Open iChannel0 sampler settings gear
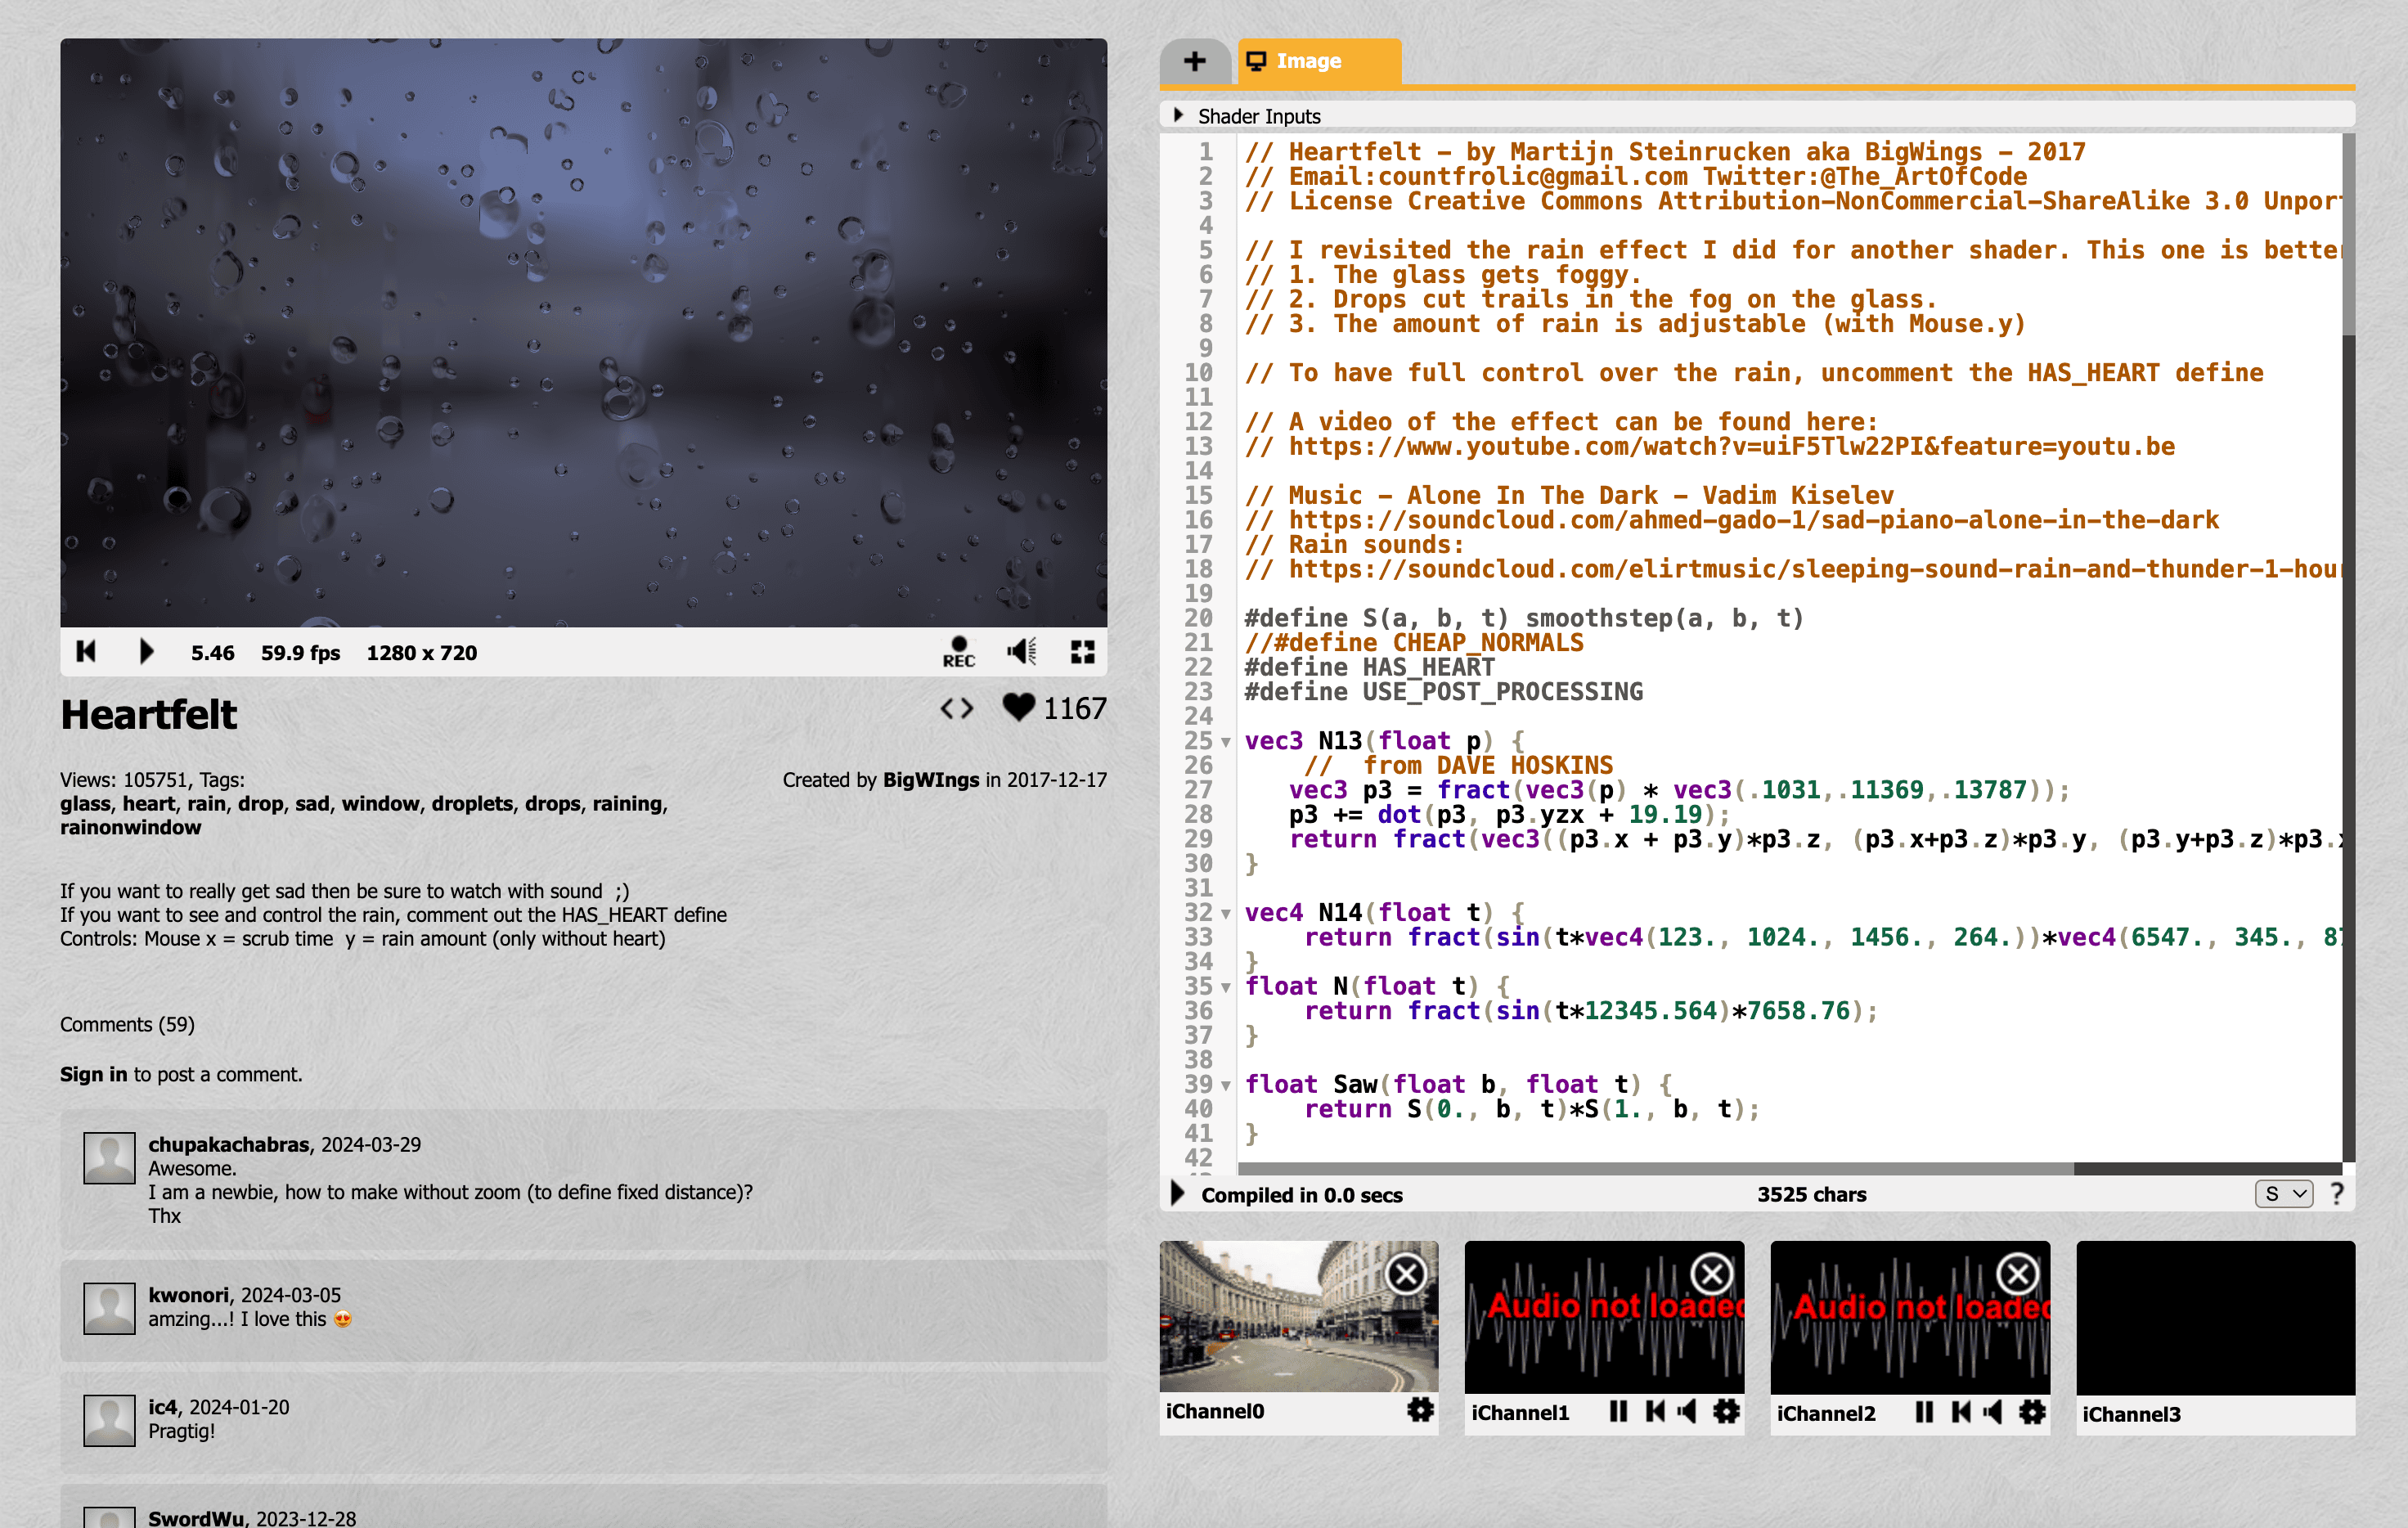 (1420, 1410)
